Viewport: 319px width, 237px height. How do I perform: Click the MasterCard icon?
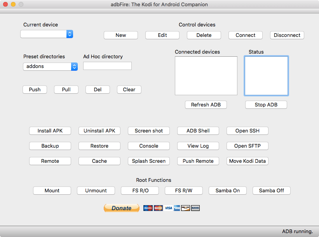(158, 208)
